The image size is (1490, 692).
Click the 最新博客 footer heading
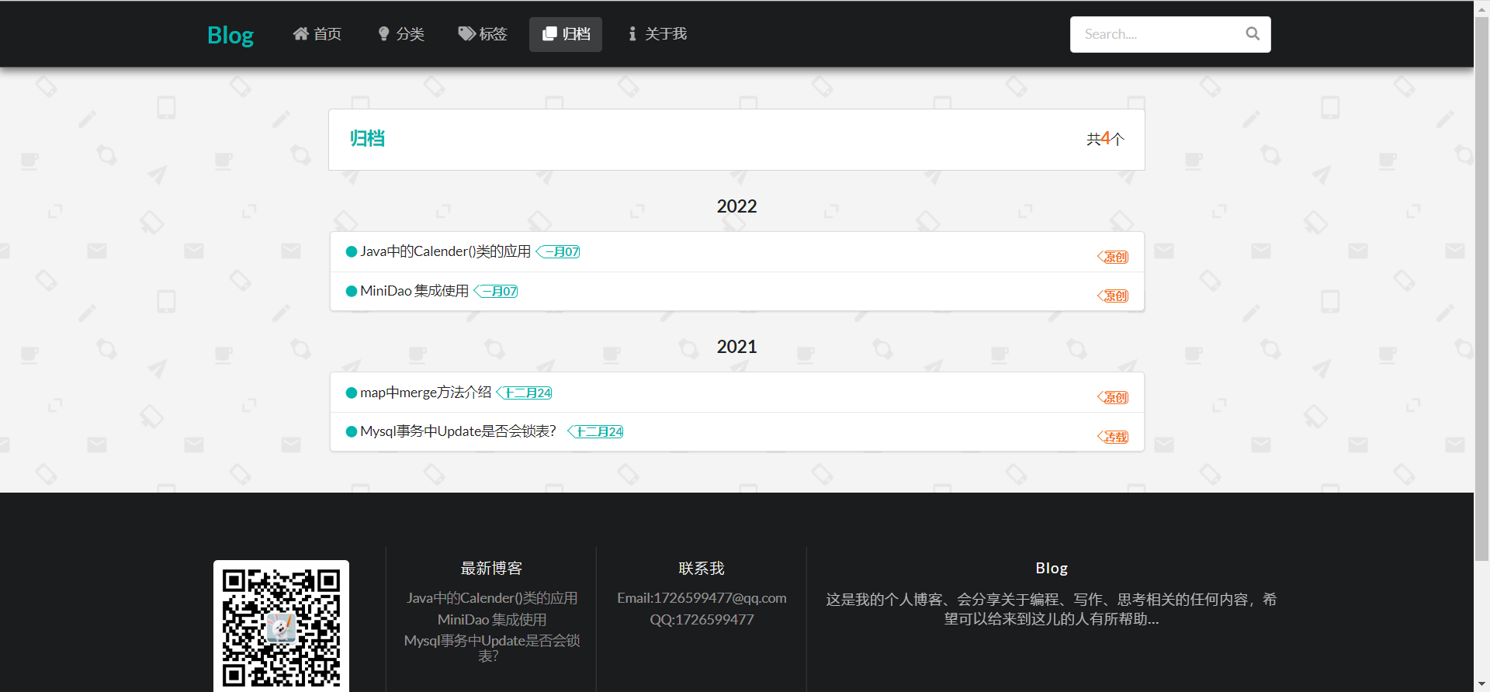point(491,569)
